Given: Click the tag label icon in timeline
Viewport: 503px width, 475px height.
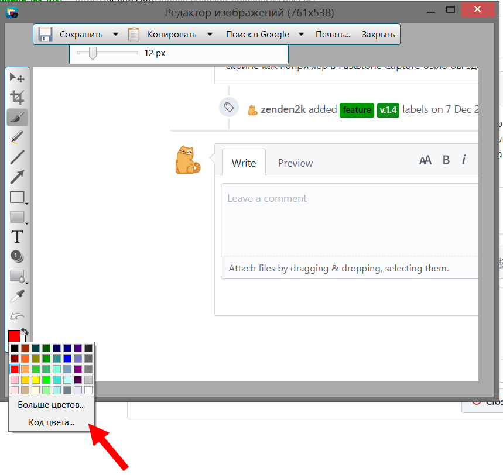Looking at the screenshot, I should 229,107.
